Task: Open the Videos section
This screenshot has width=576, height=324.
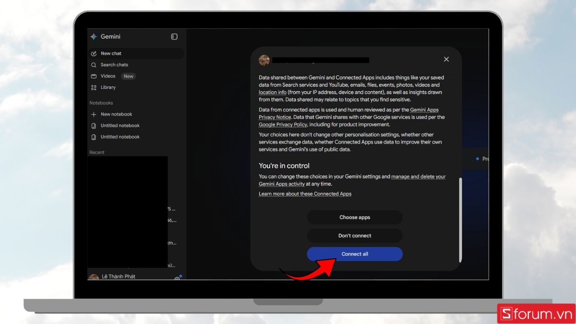Action: (x=108, y=76)
